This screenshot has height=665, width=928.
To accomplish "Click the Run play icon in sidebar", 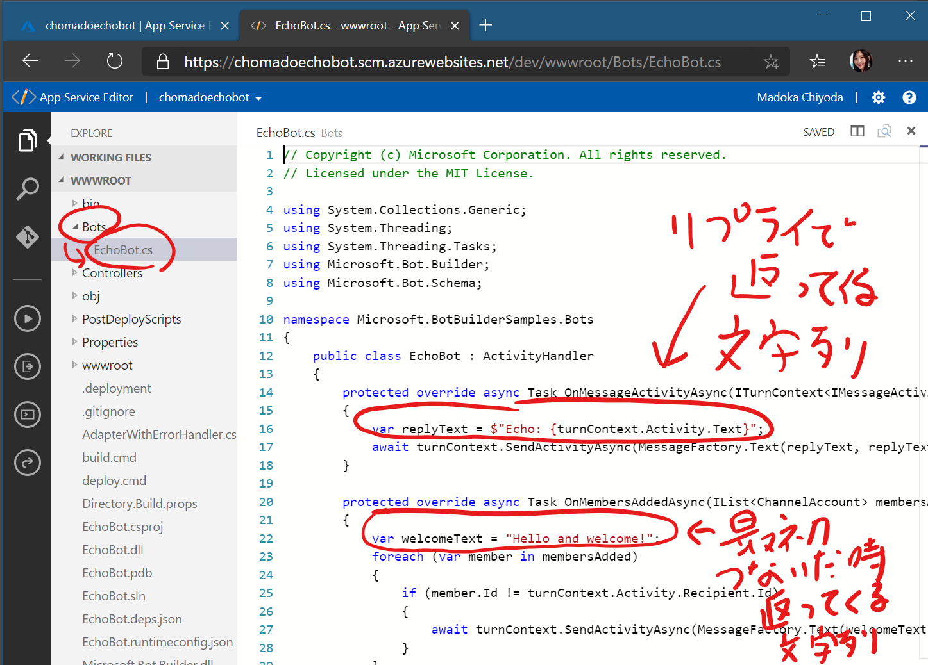I will coord(28,318).
